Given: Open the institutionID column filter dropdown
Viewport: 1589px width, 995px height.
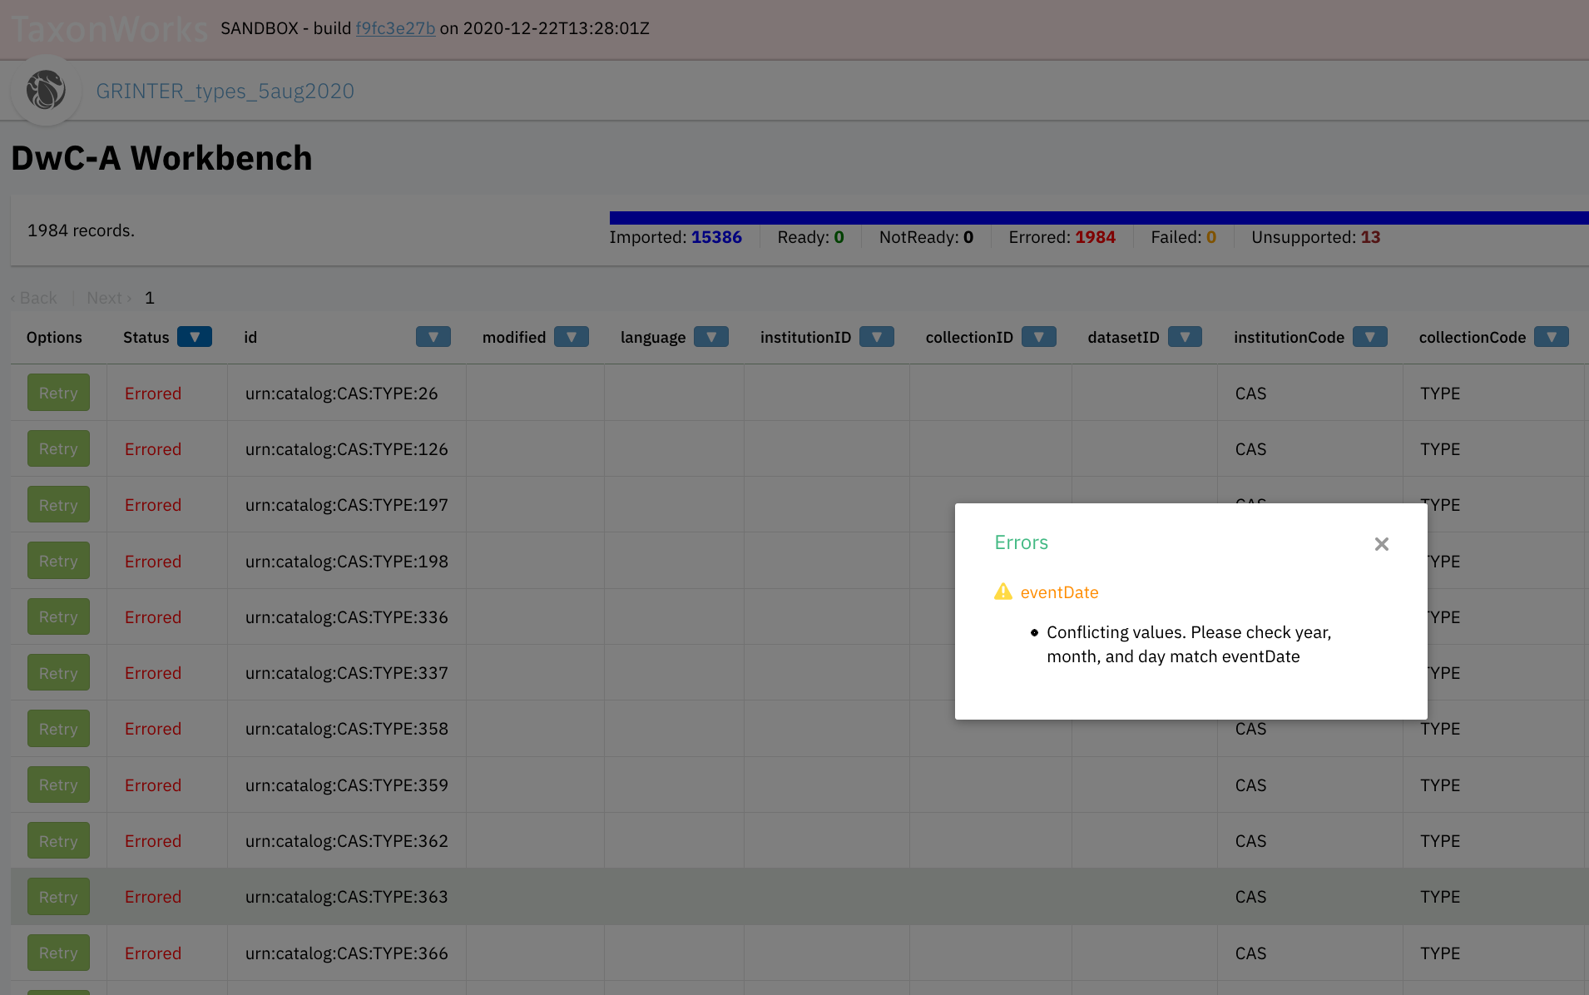Looking at the screenshot, I should pos(877,337).
